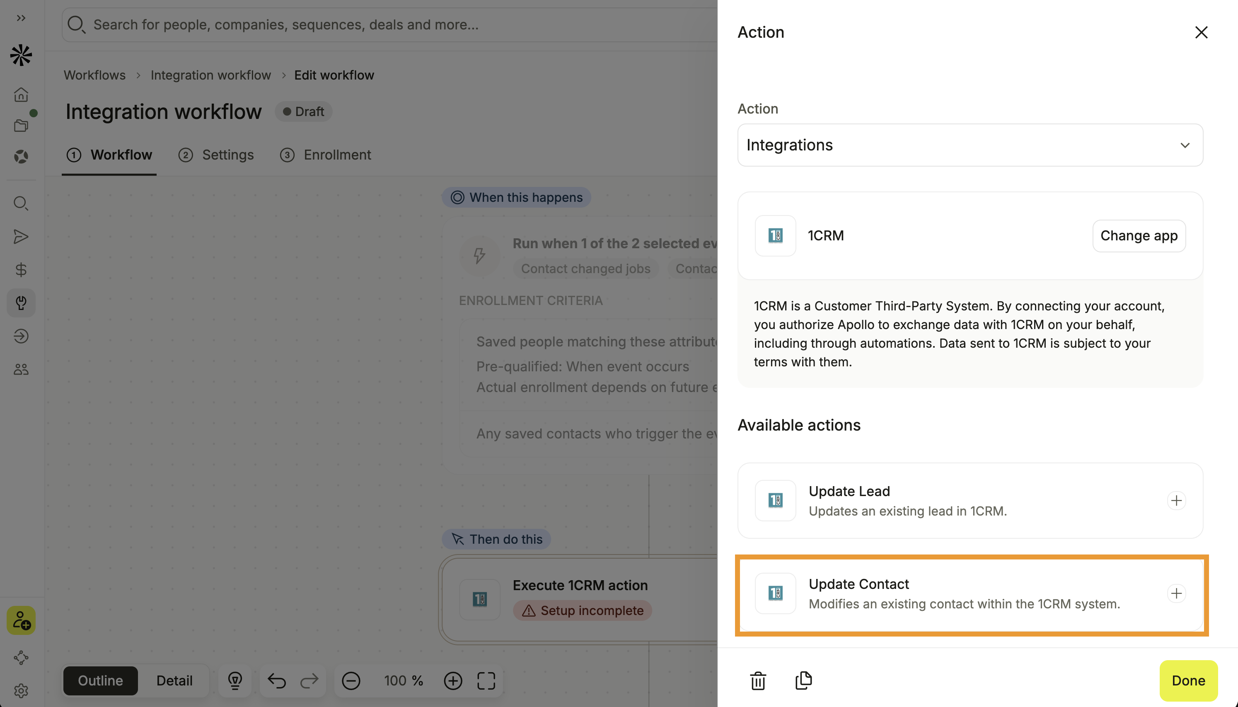Go to Home icon in sidebar
1238x707 pixels.
(21, 94)
